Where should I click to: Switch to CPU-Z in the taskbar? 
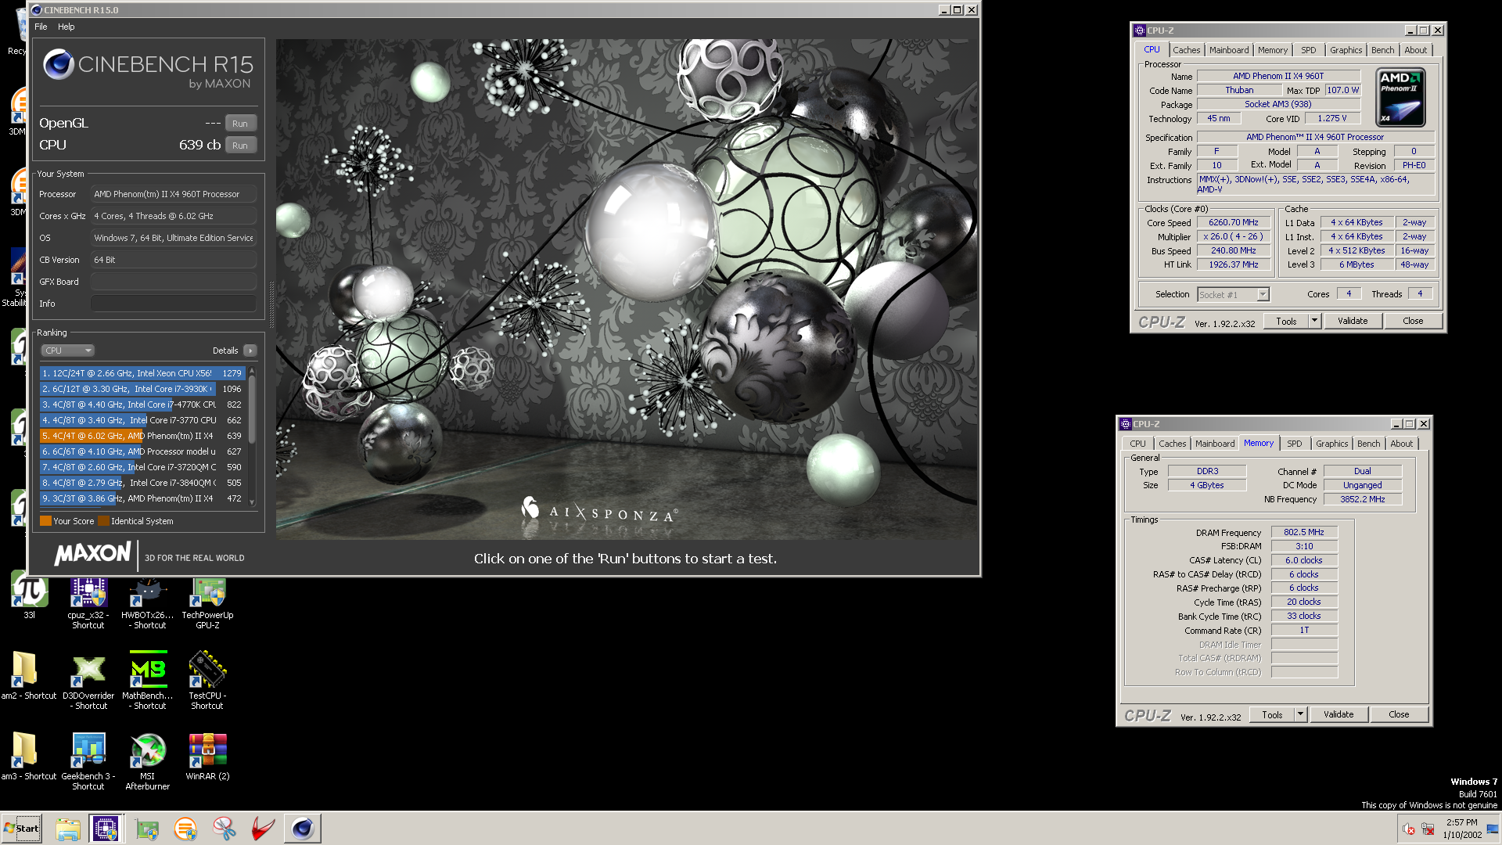pyautogui.click(x=106, y=829)
